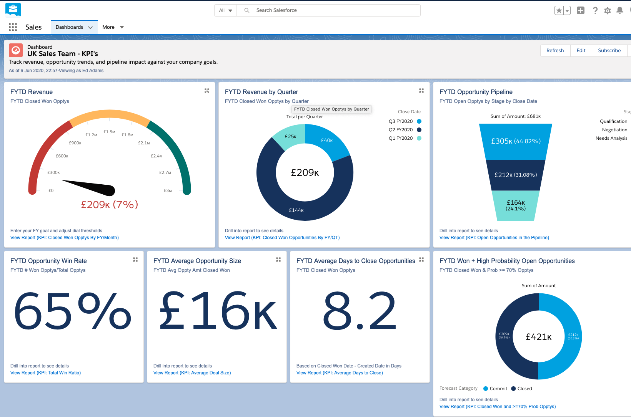Expand the FYTD Revenue gauge widget

207,91
